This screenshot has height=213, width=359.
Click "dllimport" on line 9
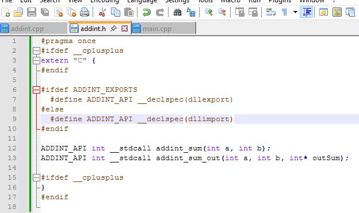(209, 119)
